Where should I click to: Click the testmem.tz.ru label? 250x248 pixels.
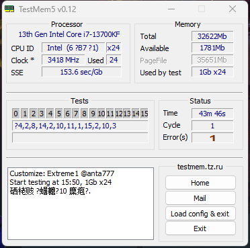200,167
